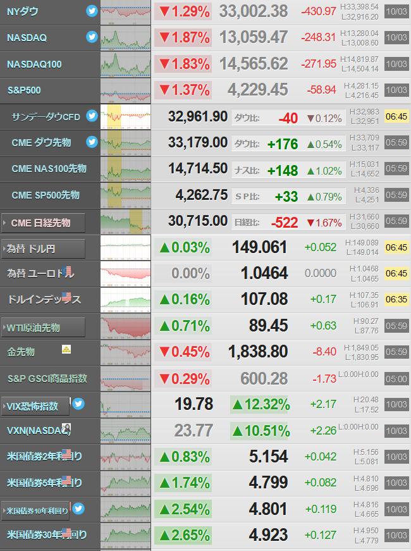
Task: Click the GSCI value 600.28
Action: 264,378
